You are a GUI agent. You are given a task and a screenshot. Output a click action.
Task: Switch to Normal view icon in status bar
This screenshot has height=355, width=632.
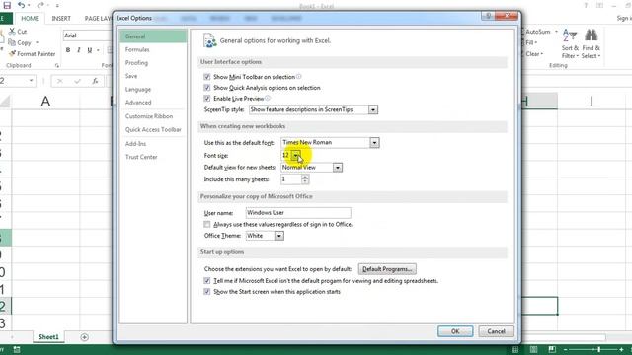point(515,349)
